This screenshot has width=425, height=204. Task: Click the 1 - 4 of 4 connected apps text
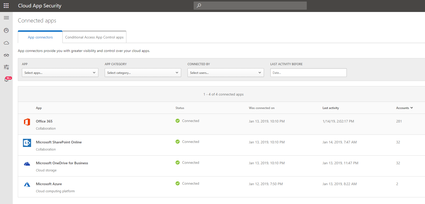(223, 94)
